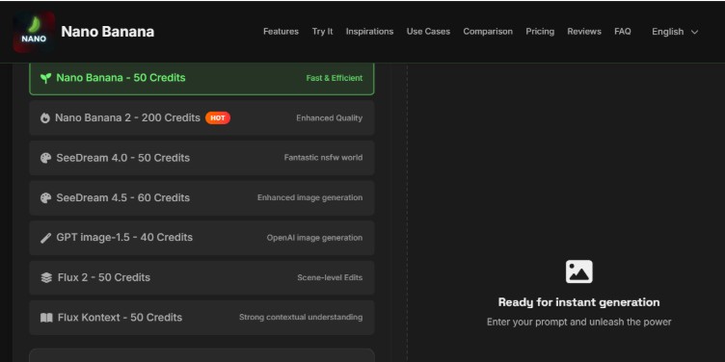Select SeeDream 4.5 - 60 Credits model
Image resolution: width=725 pixels, height=362 pixels.
click(x=201, y=197)
